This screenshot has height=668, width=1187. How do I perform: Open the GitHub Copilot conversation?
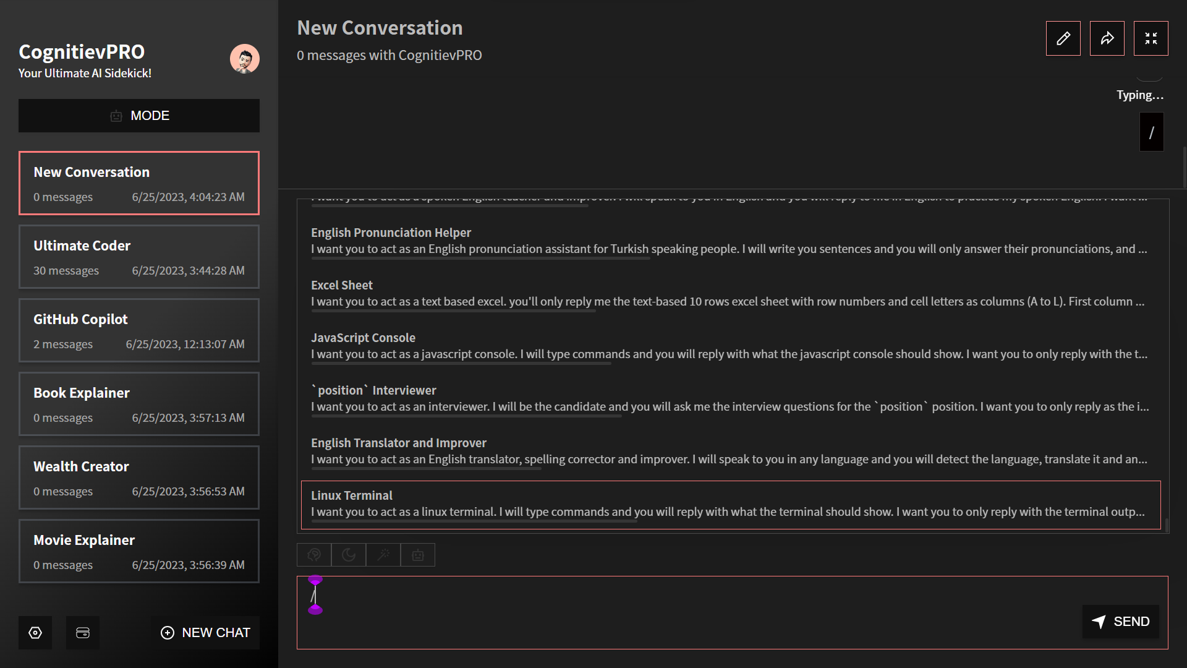point(139,330)
